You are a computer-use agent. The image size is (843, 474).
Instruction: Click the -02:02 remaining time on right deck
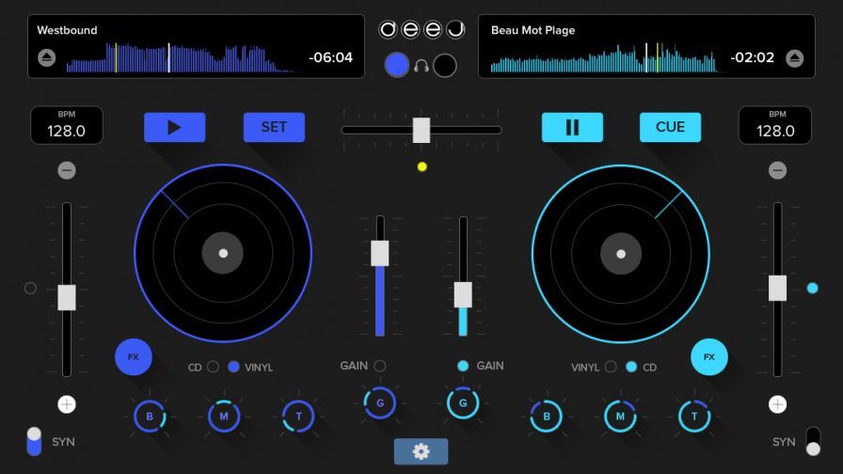(752, 57)
